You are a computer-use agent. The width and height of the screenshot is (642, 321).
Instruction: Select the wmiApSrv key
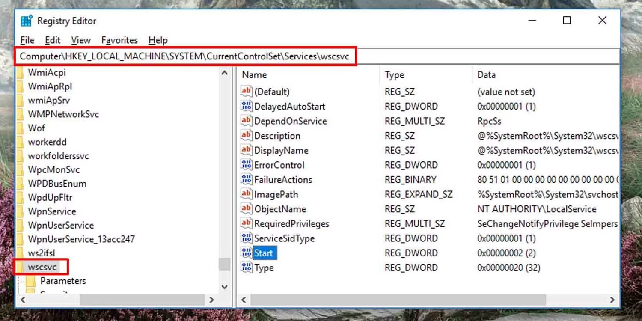click(49, 100)
